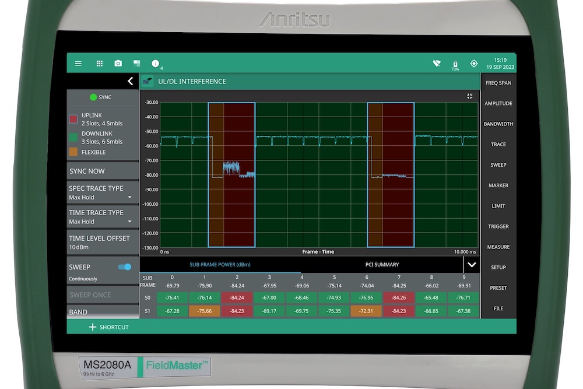The height and width of the screenshot is (389, 583).
Task: Open the hamburger menu
Action: [x=78, y=63]
